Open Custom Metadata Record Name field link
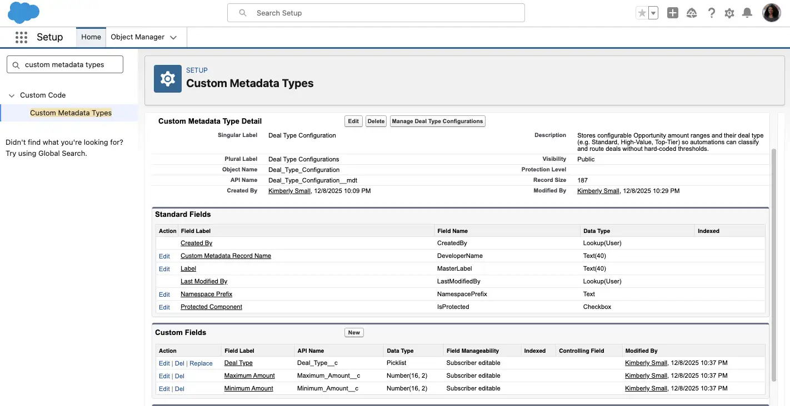This screenshot has height=406, width=790. point(226,256)
